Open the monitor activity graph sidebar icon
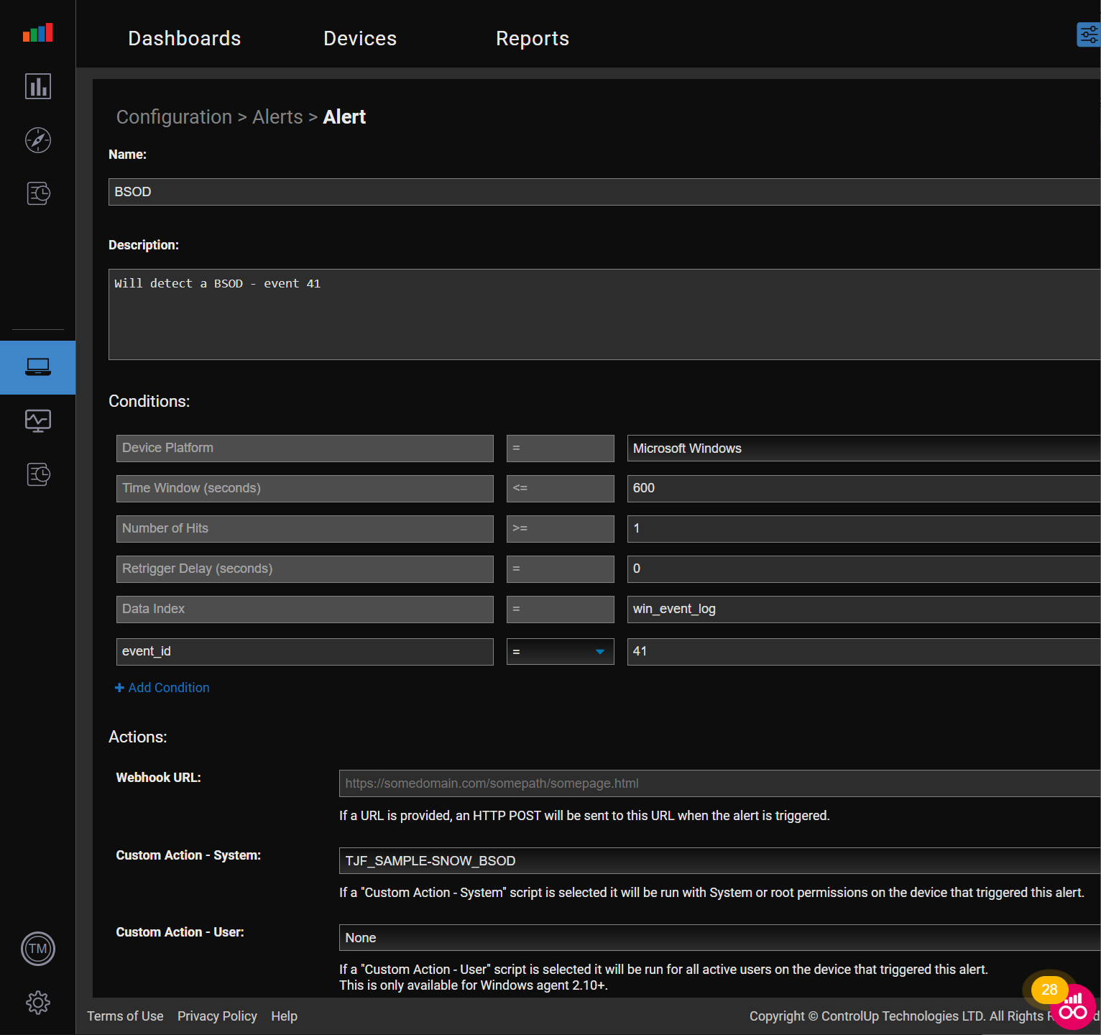Viewport: 1101px width, 1035px height. (38, 420)
